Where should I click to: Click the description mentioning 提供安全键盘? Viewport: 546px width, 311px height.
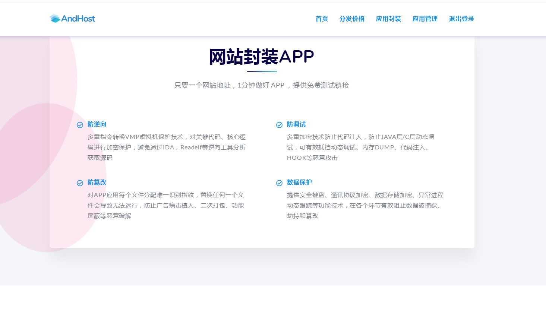[x=365, y=205]
